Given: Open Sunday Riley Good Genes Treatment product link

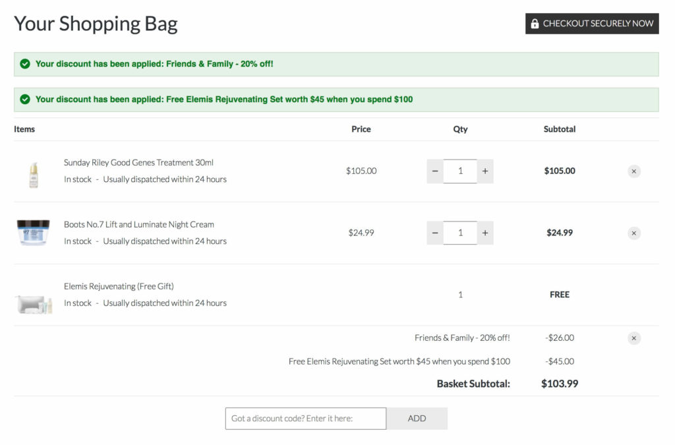Looking at the screenshot, I should tap(138, 163).
